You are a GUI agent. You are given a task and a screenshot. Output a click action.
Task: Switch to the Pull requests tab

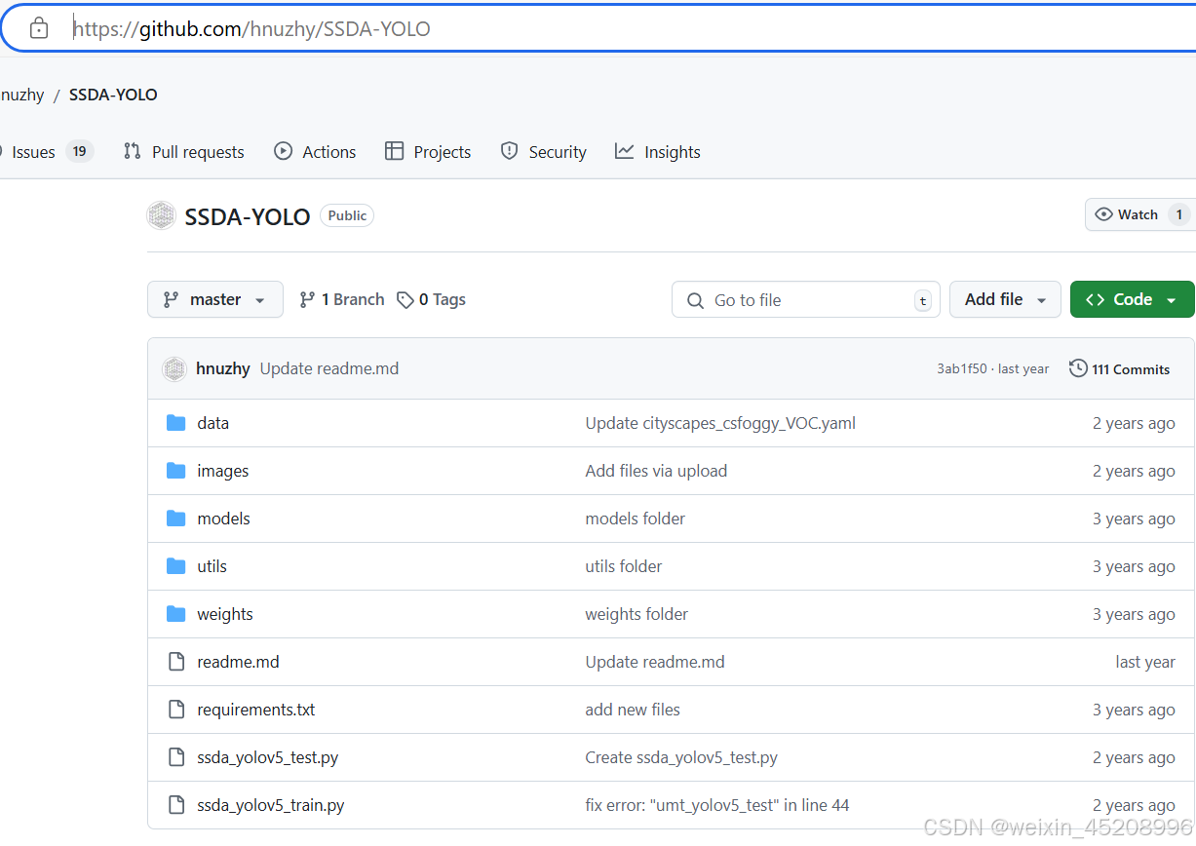click(184, 151)
